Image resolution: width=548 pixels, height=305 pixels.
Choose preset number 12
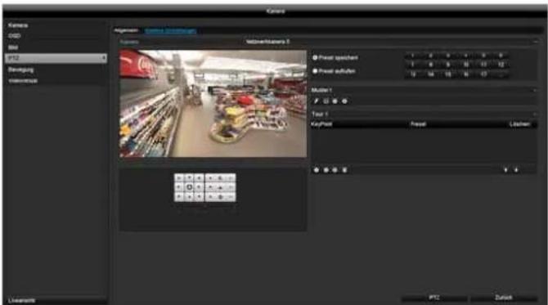click(x=501, y=65)
